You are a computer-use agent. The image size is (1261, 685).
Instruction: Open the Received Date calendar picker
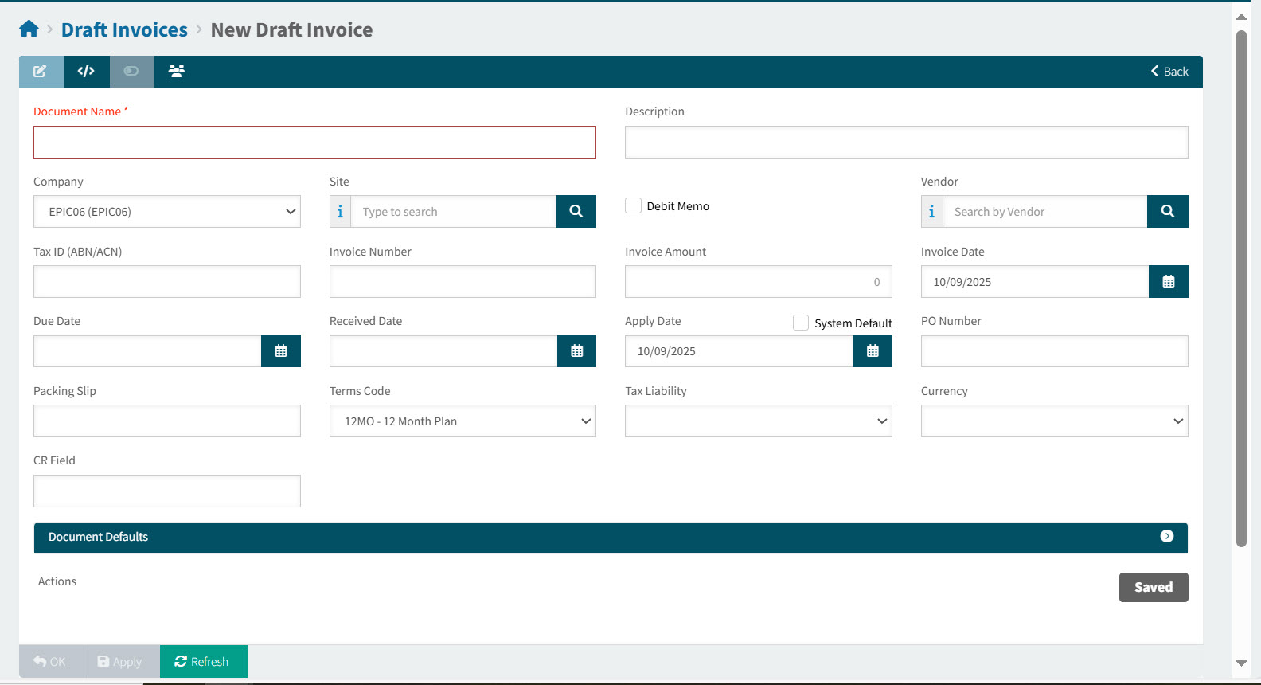tap(576, 351)
